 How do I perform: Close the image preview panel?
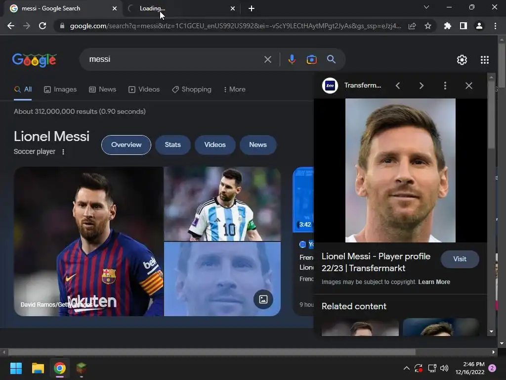point(469,86)
